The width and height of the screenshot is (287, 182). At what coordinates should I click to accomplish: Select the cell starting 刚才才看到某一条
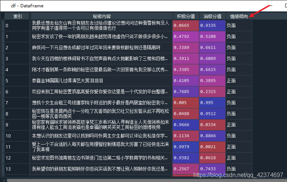[101, 69]
